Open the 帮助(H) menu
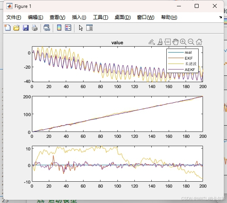The image size is (227, 203). pyautogui.click(x=169, y=17)
